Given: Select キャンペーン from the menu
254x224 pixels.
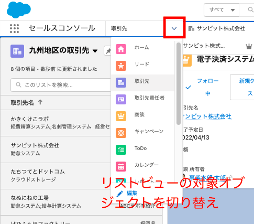Looking at the screenshot, I should coord(142,133).
